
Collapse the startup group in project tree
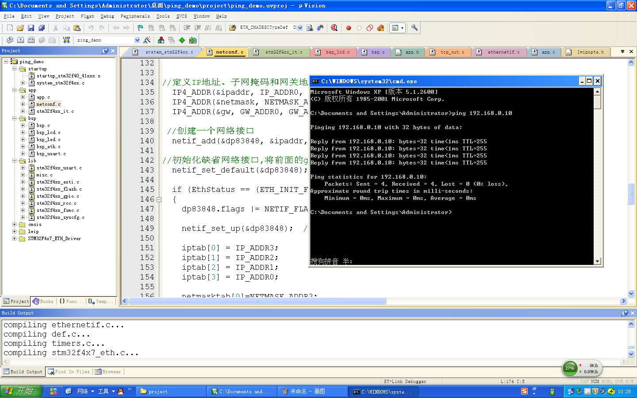point(15,69)
